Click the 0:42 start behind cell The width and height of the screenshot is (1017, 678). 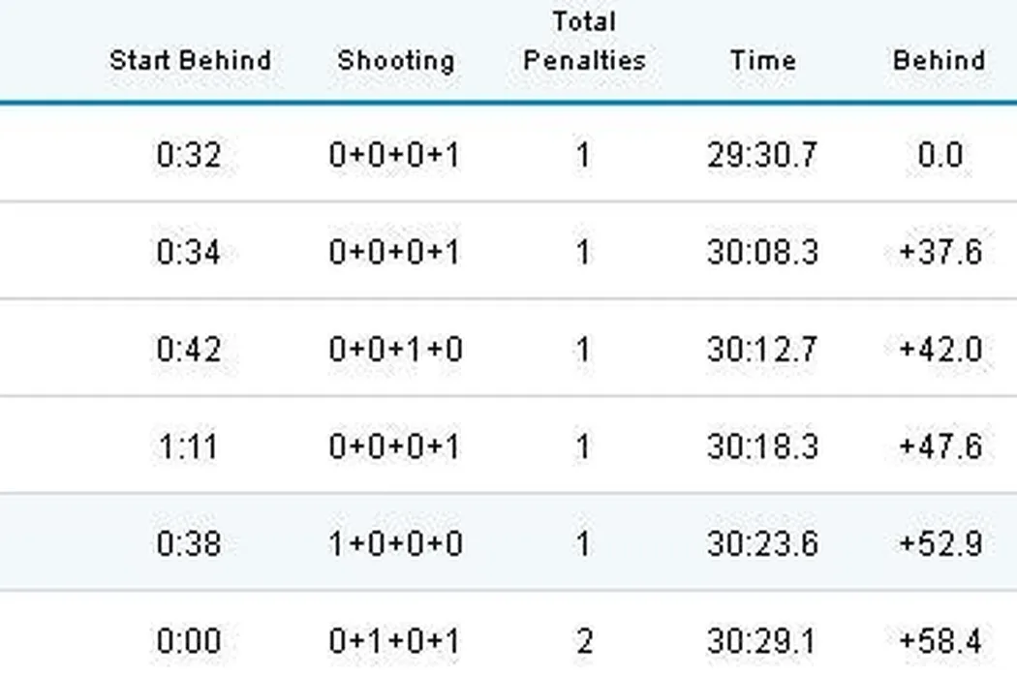point(189,349)
